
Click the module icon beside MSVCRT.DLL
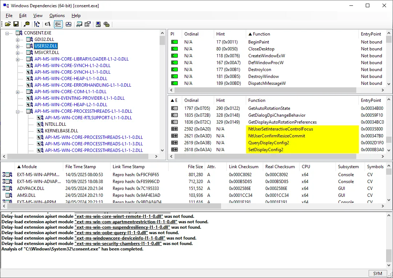(x=29, y=53)
